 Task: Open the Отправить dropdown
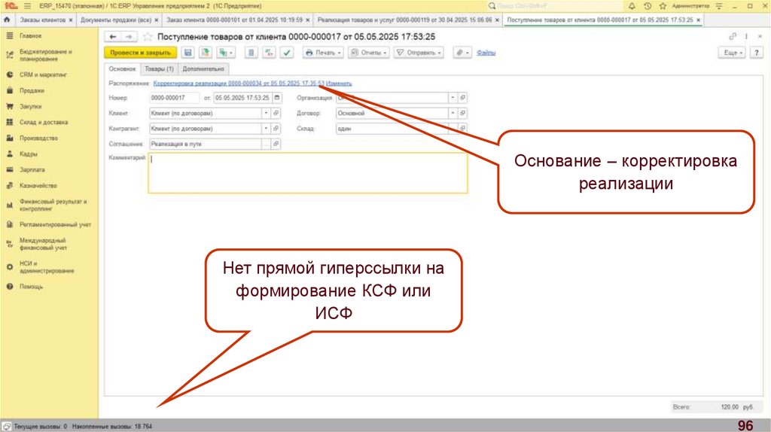coord(419,53)
